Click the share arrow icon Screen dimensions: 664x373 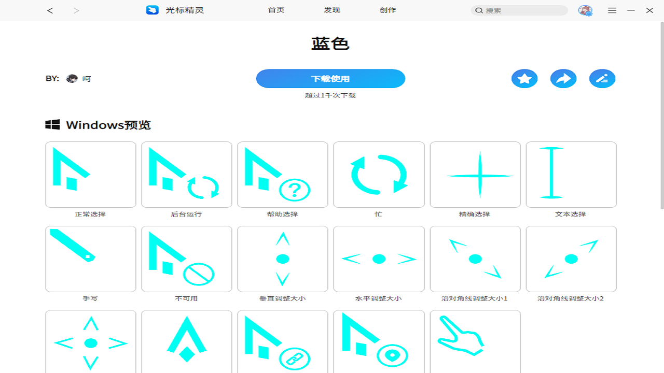563,78
